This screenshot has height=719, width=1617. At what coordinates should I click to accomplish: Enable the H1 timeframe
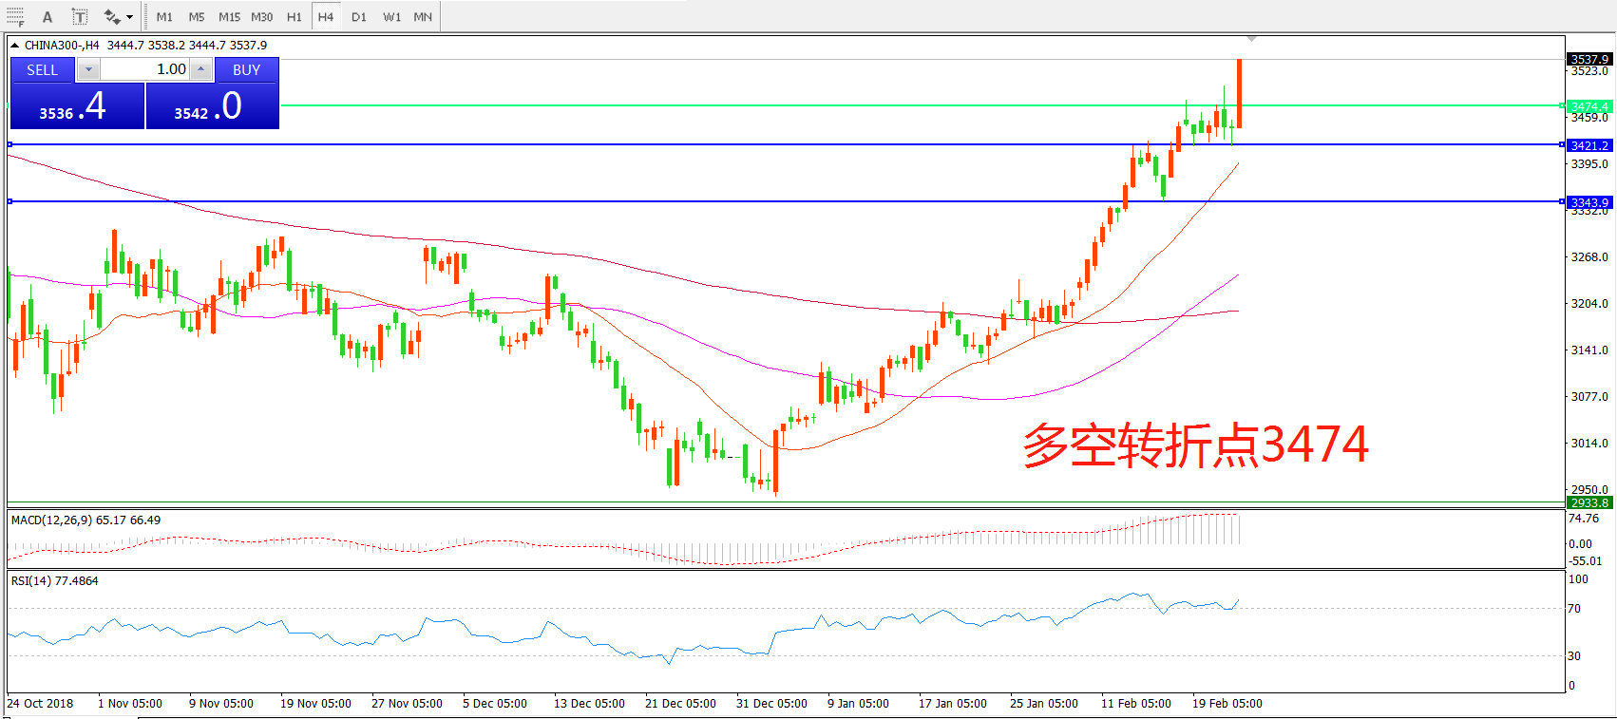click(x=295, y=17)
